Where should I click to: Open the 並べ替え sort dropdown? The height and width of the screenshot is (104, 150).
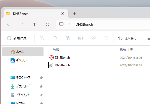129,38
